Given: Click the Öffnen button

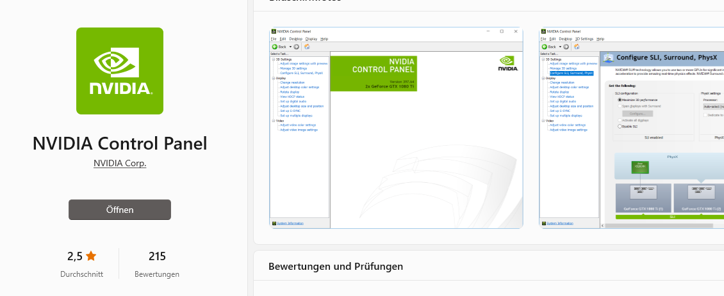Looking at the screenshot, I should click(x=120, y=210).
